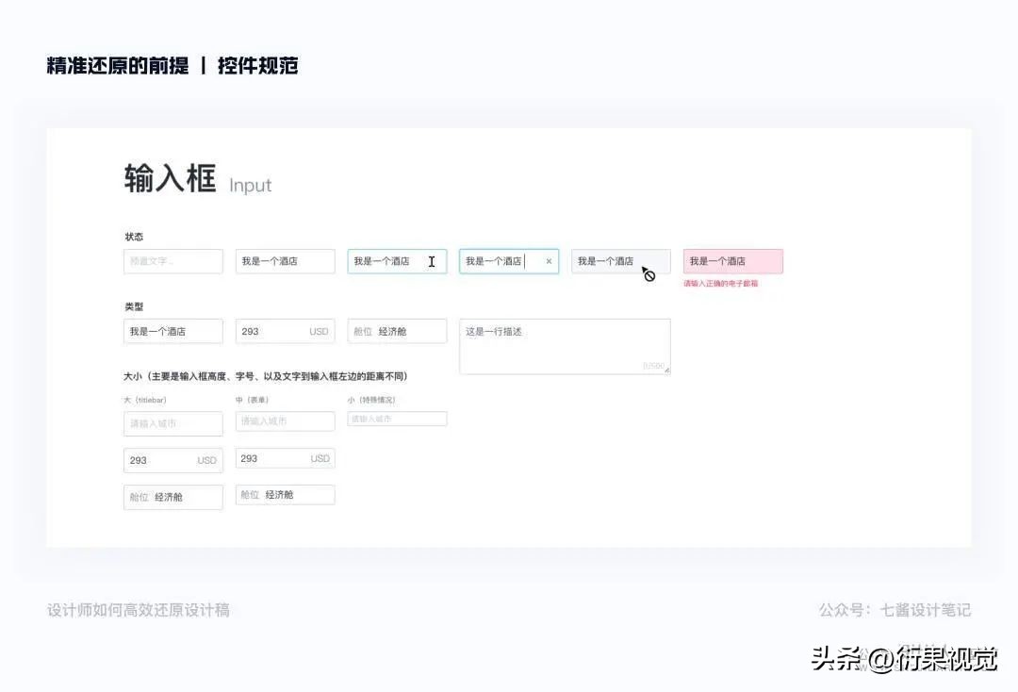Click the 请输入正确的电子邮箱 error message

(722, 284)
